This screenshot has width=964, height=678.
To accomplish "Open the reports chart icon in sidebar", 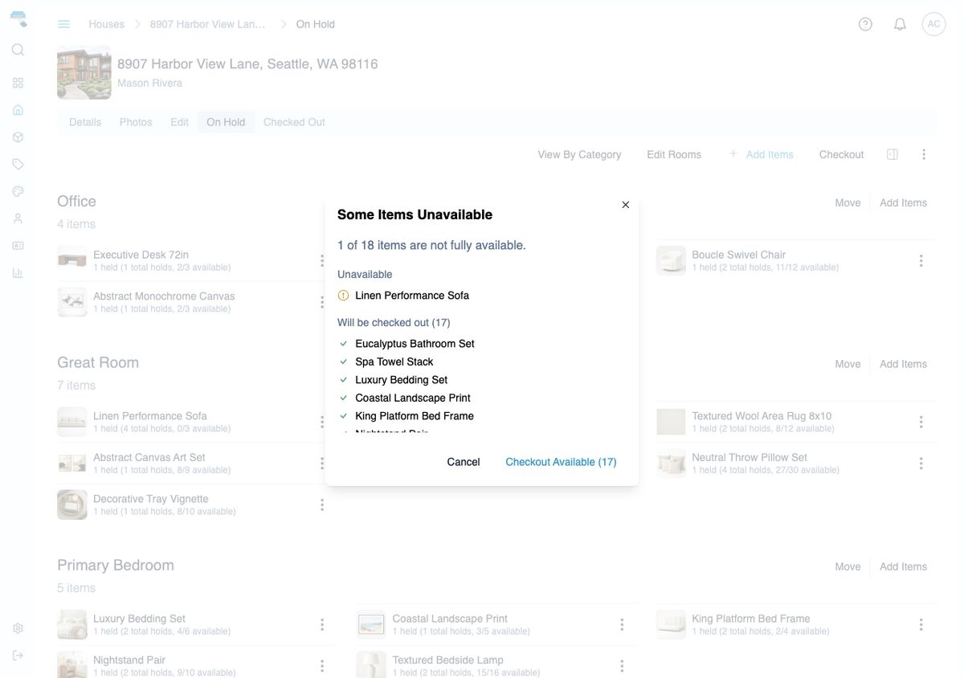I will click(18, 273).
